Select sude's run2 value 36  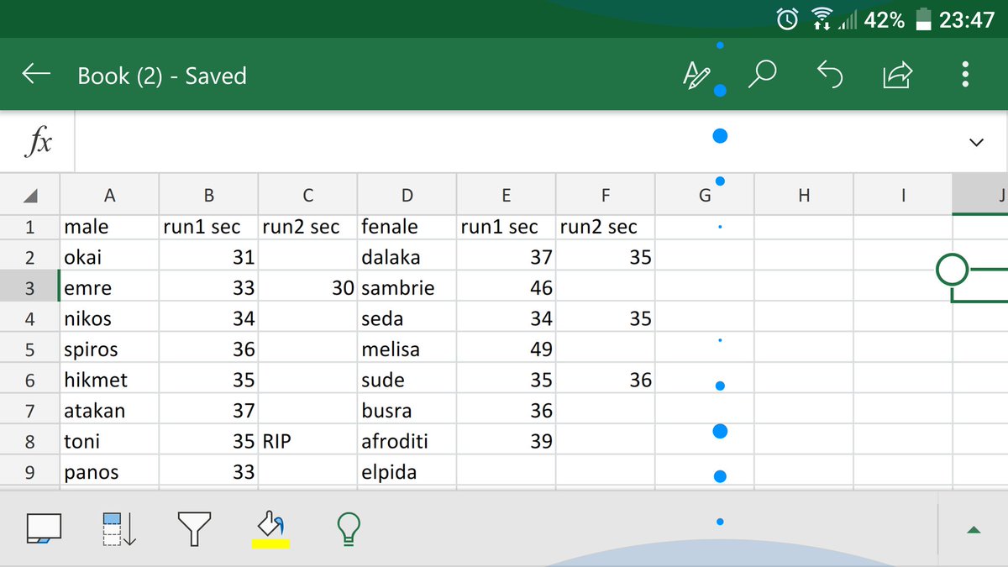pyautogui.click(x=605, y=380)
